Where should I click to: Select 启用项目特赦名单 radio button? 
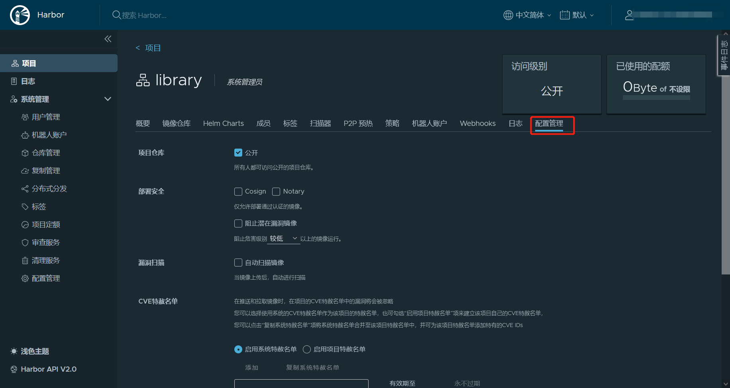point(307,349)
